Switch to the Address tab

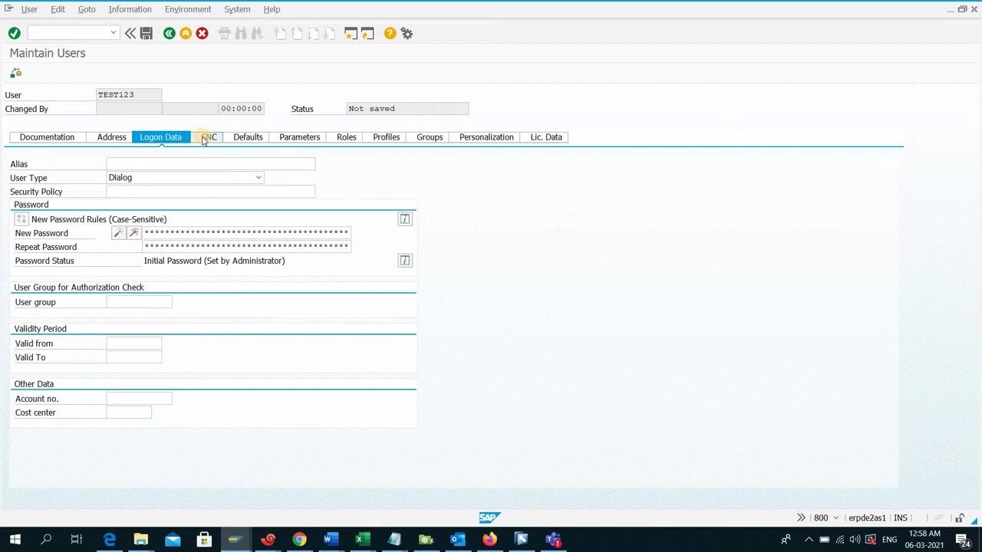pos(111,137)
